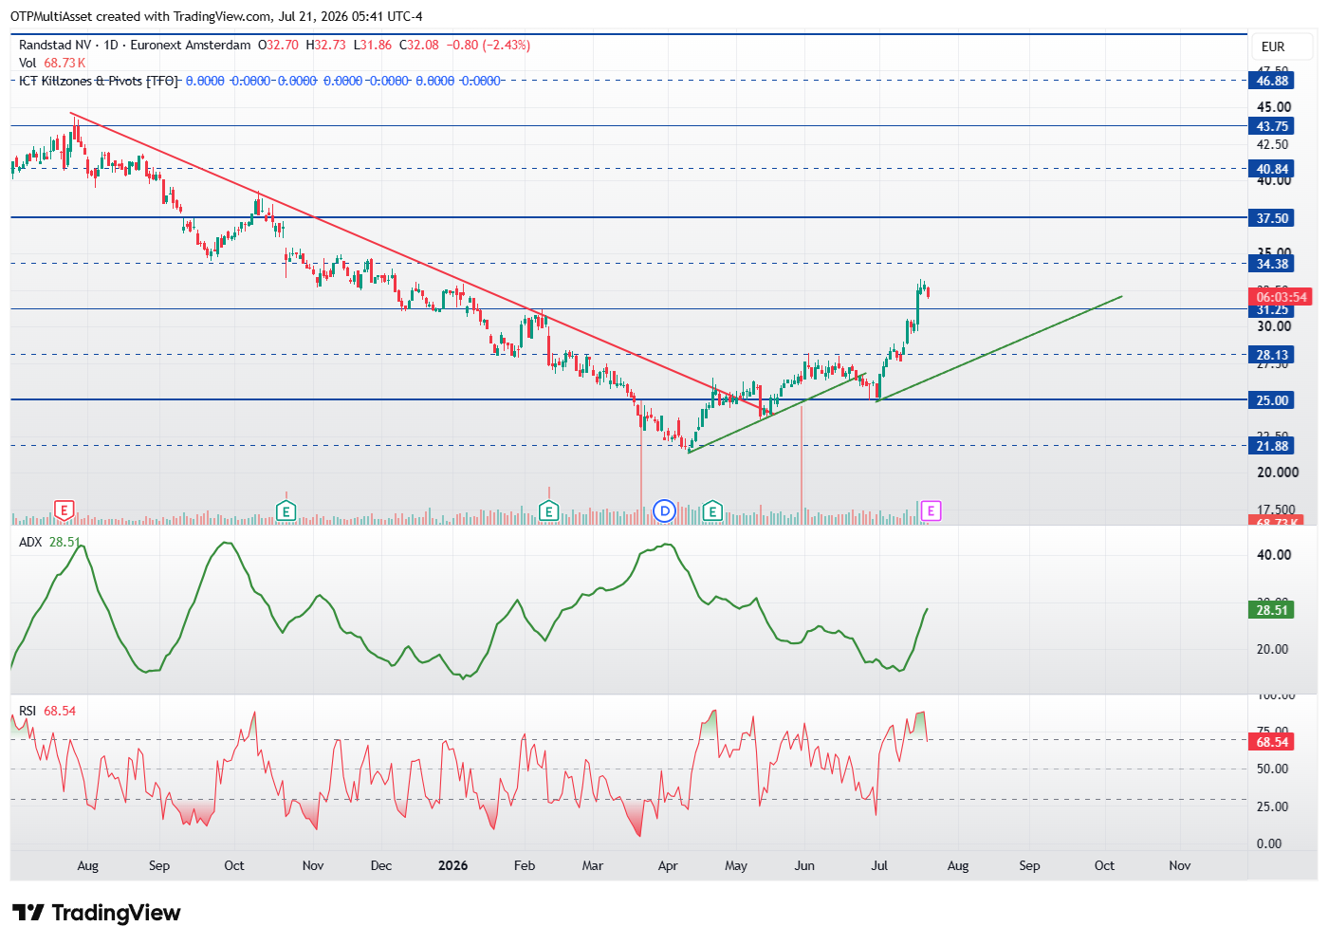Screen dimensions: 1328x945
Task: Click the Vol 68.73K volume label
Action: [x=52, y=63]
